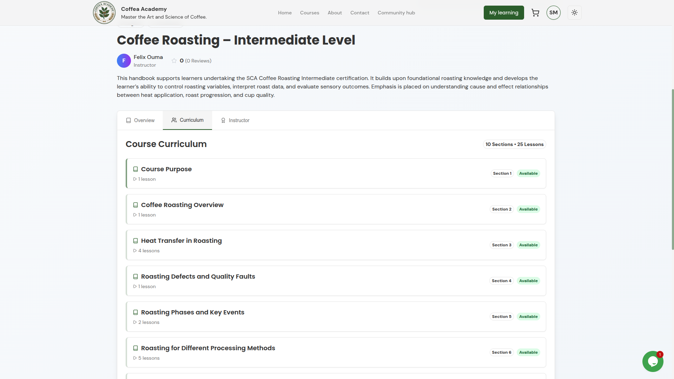Screen dimensions: 674x379
Task: Click the My learning button
Action: click(504, 13)
